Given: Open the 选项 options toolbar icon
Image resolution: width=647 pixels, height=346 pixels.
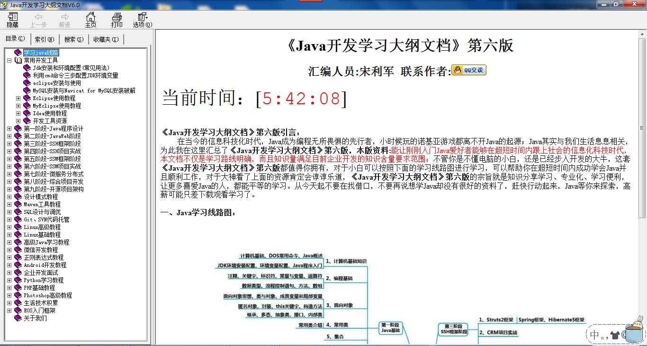Looking at the screenshot, I should (142, 17).
